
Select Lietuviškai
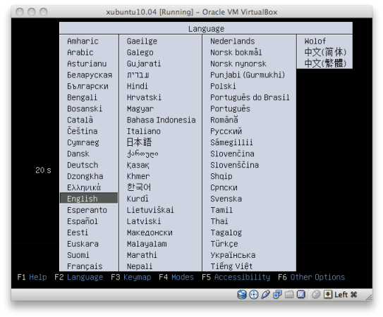(150, 210)
